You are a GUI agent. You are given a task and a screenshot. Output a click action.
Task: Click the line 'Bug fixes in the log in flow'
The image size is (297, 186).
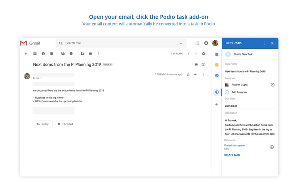tap(49, 98)
